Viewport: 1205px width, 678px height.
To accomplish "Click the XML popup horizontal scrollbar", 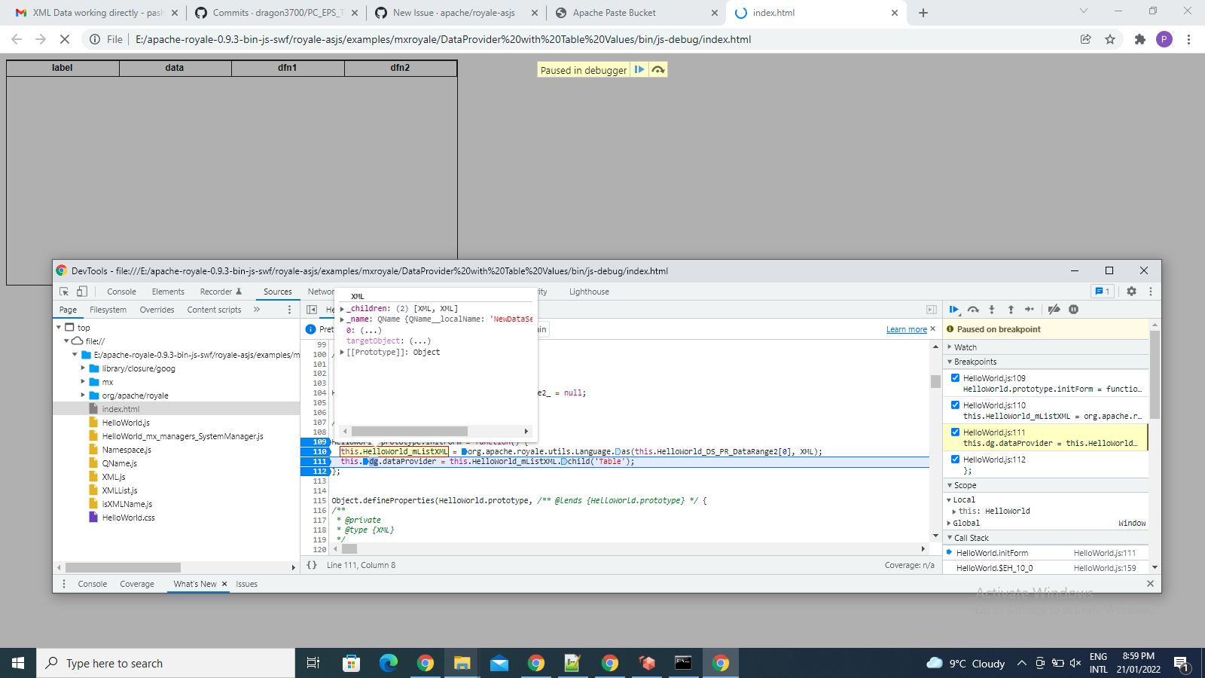I will pos(410,432).
